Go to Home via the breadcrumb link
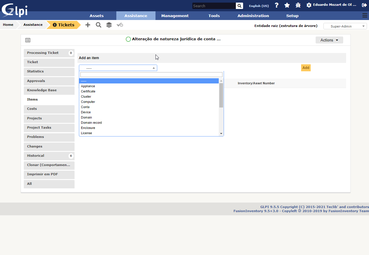 pyautogui.click(x=8, y=25)
